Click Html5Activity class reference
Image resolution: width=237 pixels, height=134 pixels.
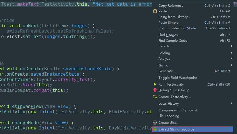point(126,112)
